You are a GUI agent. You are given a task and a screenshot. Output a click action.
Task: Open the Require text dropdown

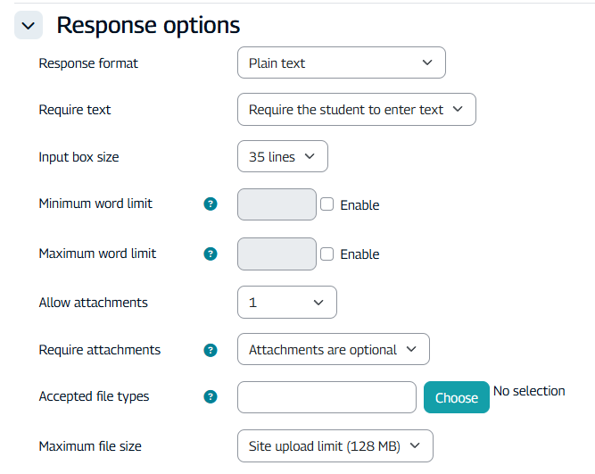(x=356, y=110)
